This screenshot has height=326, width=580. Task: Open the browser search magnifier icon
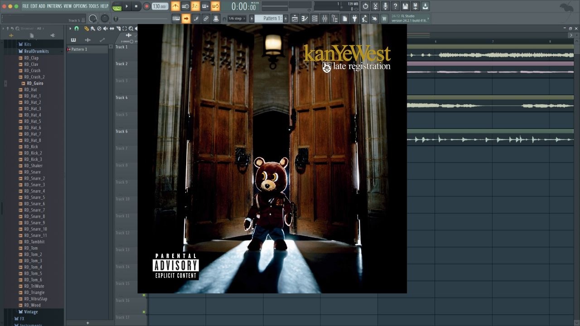pyautogui.click(x=17, y=29)
